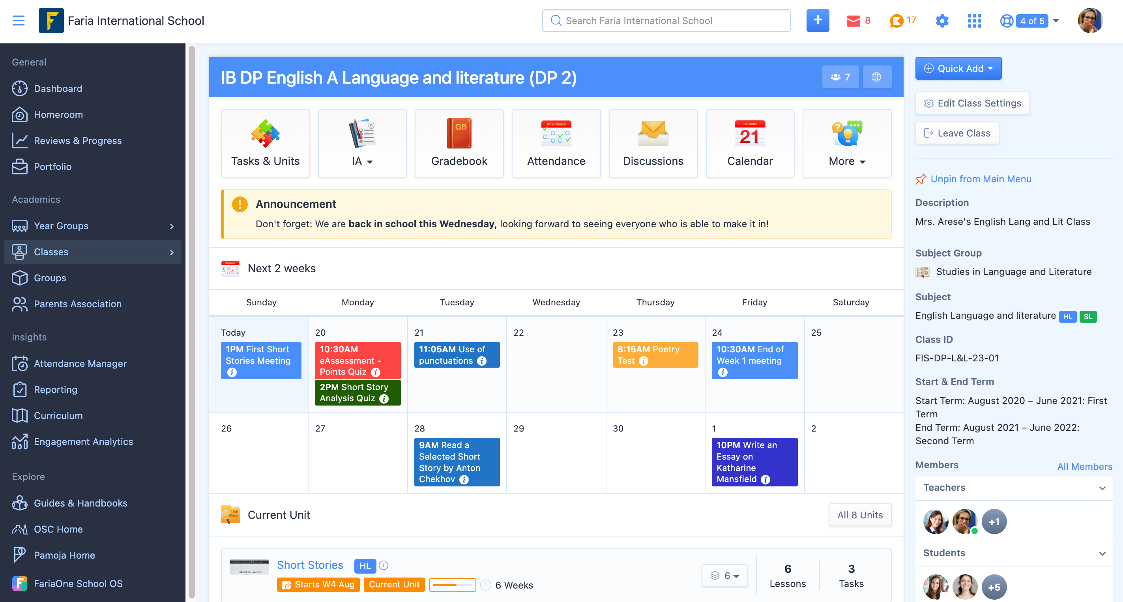Click the Short Stories unit progress bar
Viewport: 1123px width, 602px height.
pyautogui.click(x=452, y=585)
